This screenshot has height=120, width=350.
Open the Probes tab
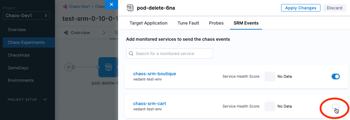[216, 23]
